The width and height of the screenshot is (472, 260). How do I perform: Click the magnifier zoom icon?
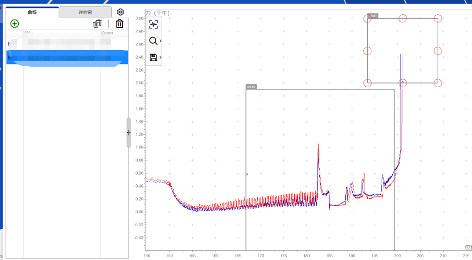pos(153,41)
